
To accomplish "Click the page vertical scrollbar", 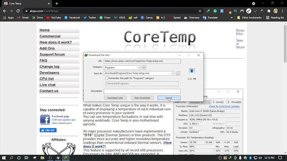I will (x=285, y=44).
